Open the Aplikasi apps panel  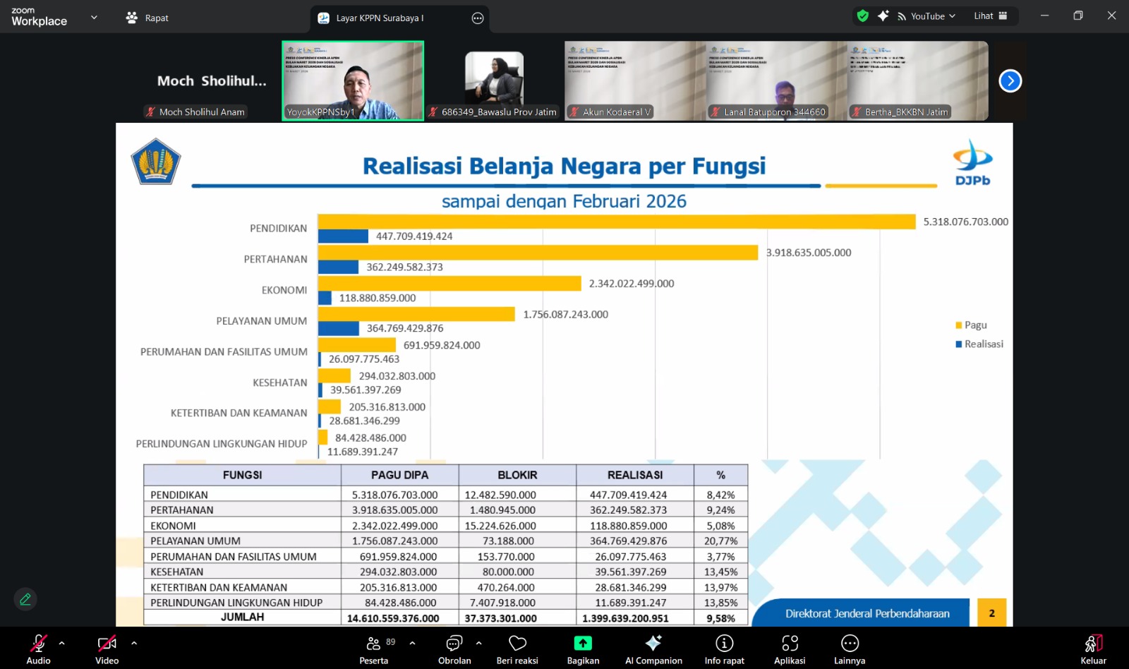click(790, 649)
